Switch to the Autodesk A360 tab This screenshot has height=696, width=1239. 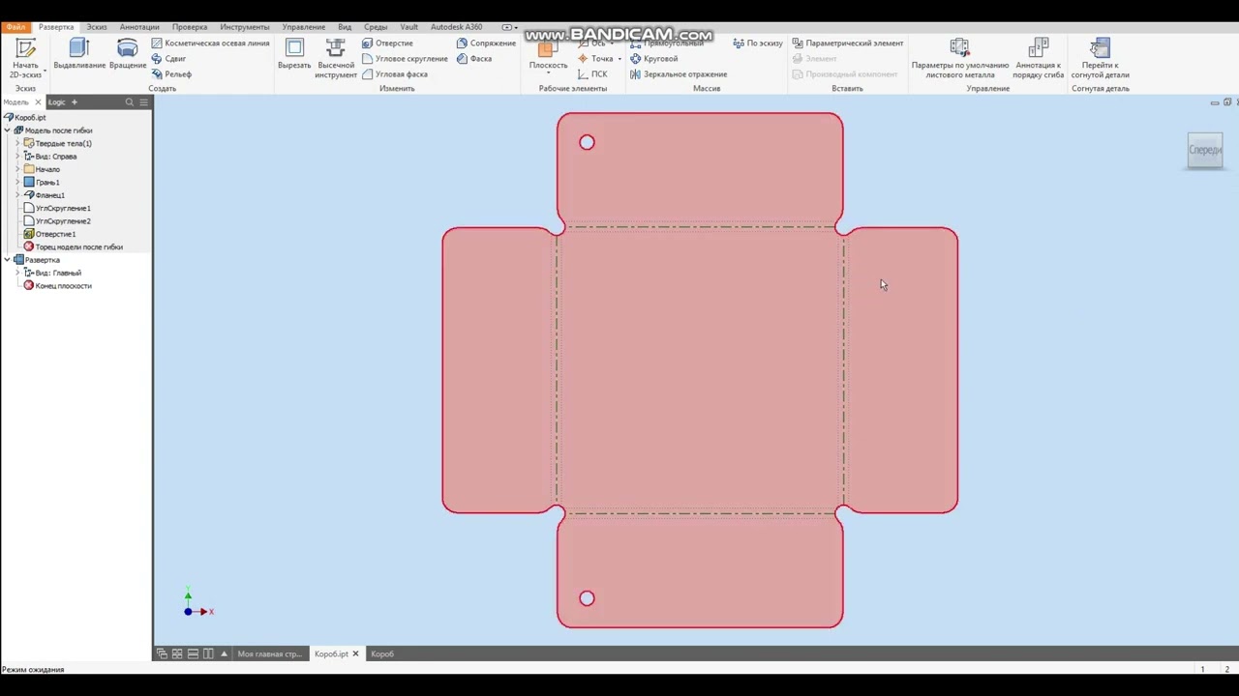[x=456, y=27]
